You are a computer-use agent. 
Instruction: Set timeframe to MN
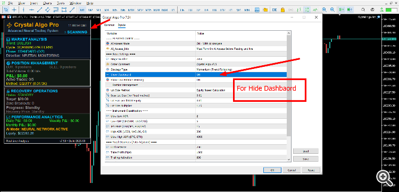tap(247, 10)
